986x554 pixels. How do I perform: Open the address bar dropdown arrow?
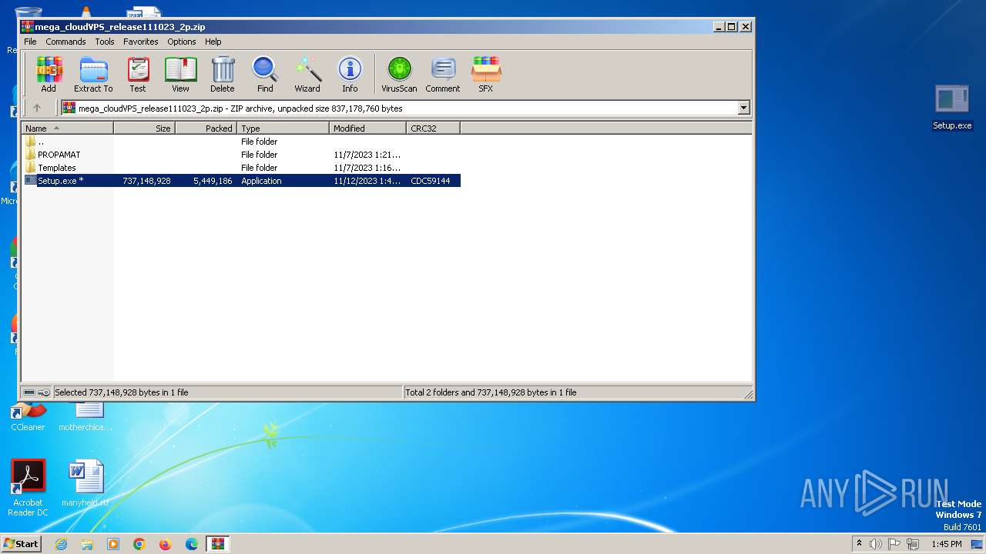pyautogui.click(x=744, y=108)
